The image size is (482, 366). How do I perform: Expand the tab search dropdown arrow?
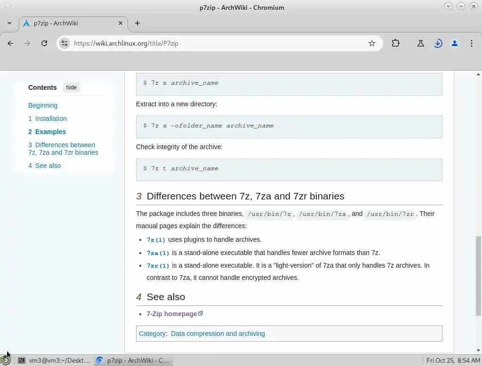point(9,23)
